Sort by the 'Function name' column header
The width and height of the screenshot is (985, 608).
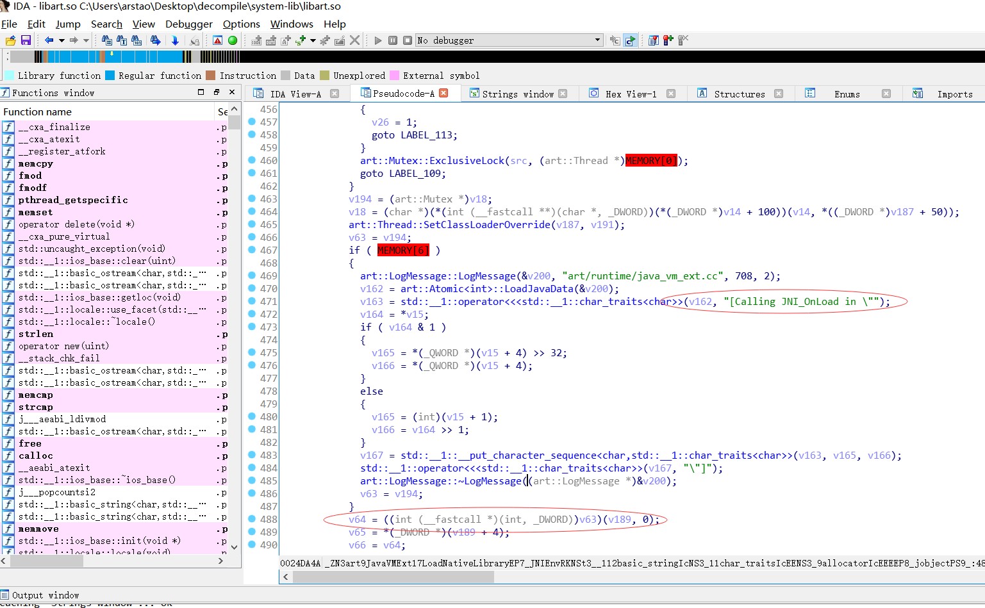click(108, 111)
